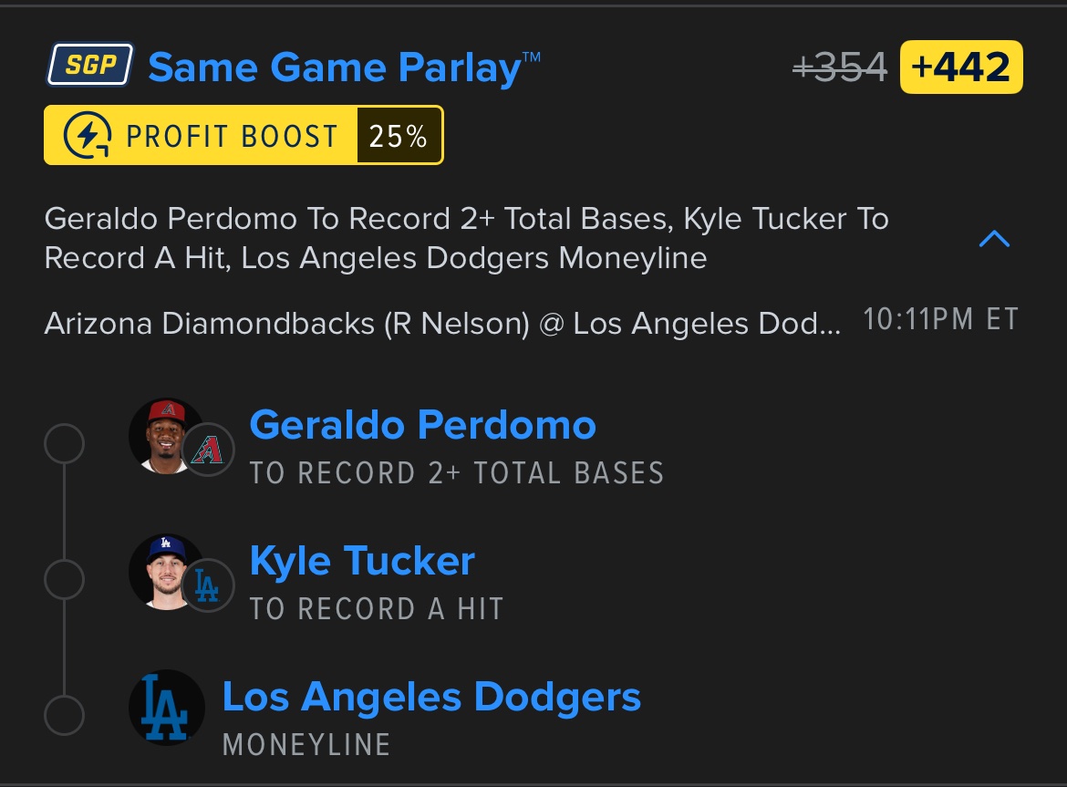The image size is (1067, 787).
Task: Tap the 25% profit boost badge
Action: click(399, 136)
